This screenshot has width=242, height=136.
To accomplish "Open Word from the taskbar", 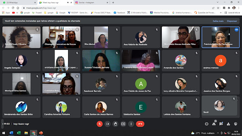I will click(x=11, y=133).
